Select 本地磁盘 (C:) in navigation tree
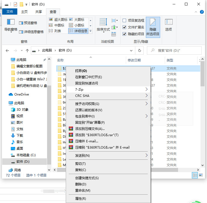 [26, 155]
